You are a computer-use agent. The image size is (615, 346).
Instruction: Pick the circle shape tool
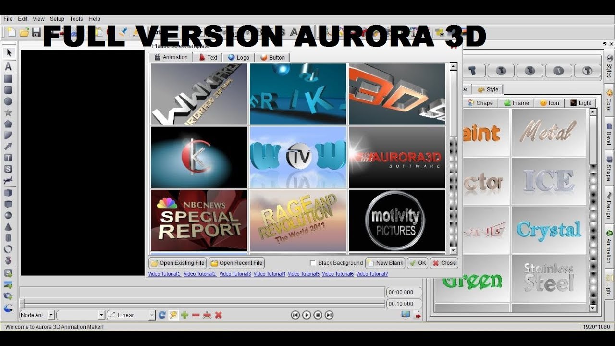[x=8, y=101]
